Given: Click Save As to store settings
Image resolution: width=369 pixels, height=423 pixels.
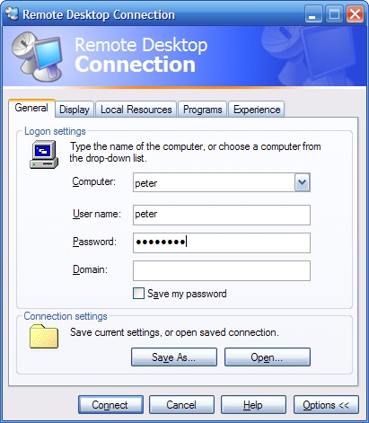Looking at the screenshot, I should click(174, 357).
